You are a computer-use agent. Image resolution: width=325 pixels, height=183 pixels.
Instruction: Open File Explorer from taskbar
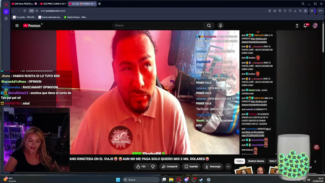click(x=171, y=180)
